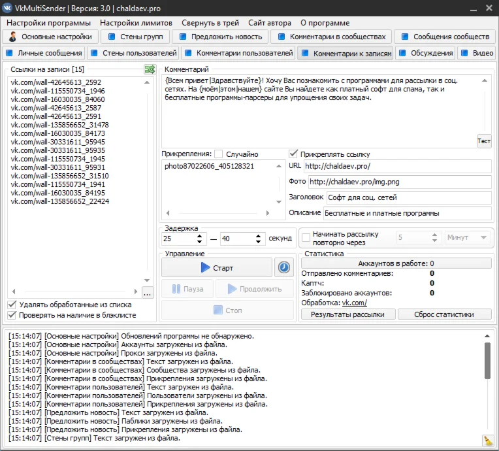Click the VK logo in title bar
Viewport: 499px width, 451px height.
(7, 7)
